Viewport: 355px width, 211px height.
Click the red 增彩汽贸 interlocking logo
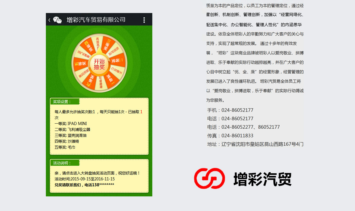click(x=209, y=178)
